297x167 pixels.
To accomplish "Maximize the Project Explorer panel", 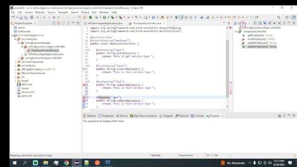I will (78, 23).
